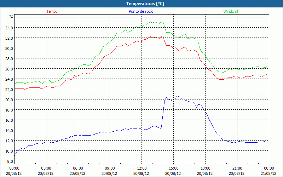Click the 16,0 y-axis value
This screenshot has height=177, width=283.
click(x=9, y=120)
